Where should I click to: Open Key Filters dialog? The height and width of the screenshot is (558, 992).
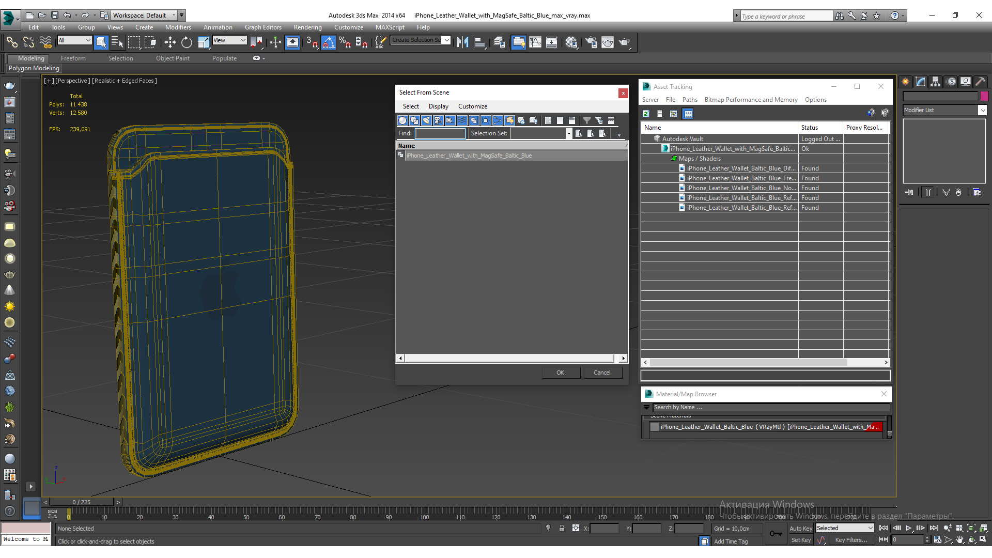tap(851, 540)
